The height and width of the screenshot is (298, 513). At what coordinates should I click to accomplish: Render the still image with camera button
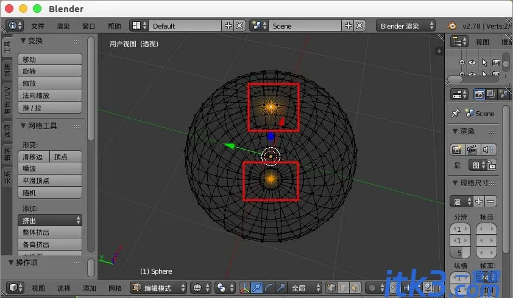(456, 150)
